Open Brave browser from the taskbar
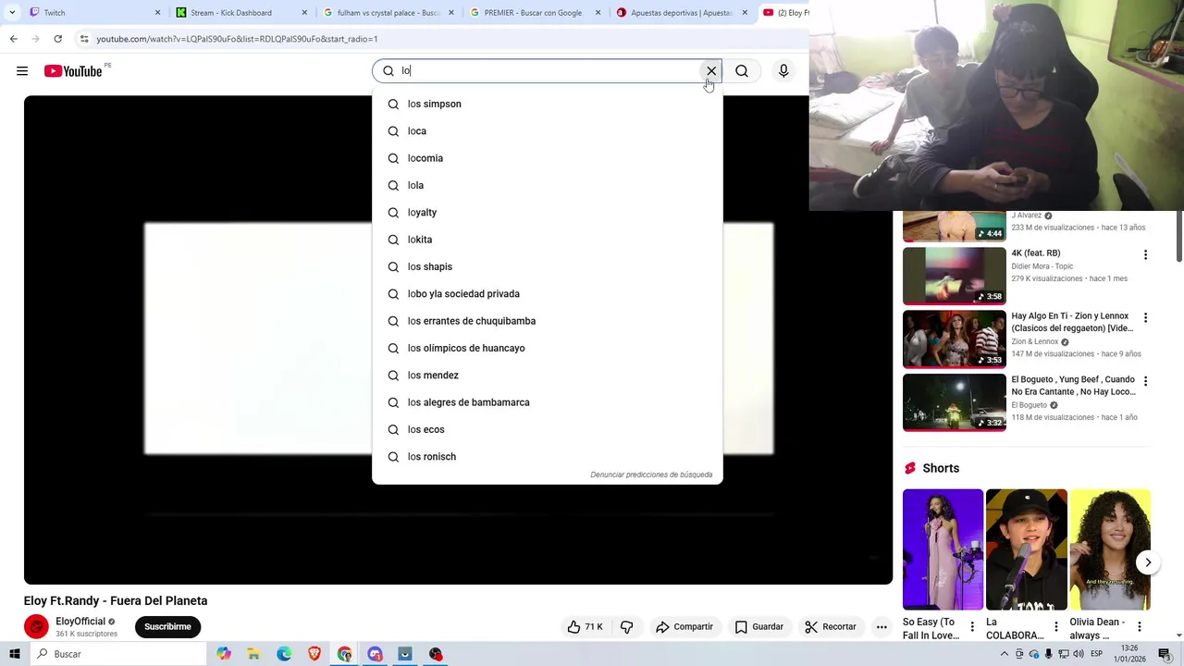This screenshot has height=666, width=1184. [x=314, y=654]
